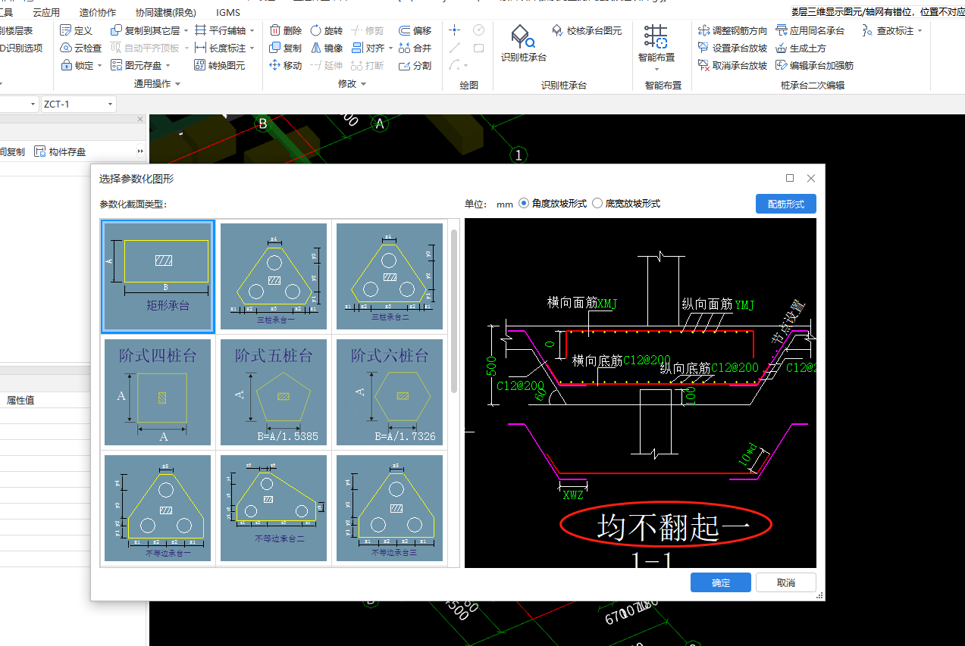This screenshot has height=646, width=965.
Task: Maximize the 选择参数化图形 dialog
Action: [x=790, y=178]
